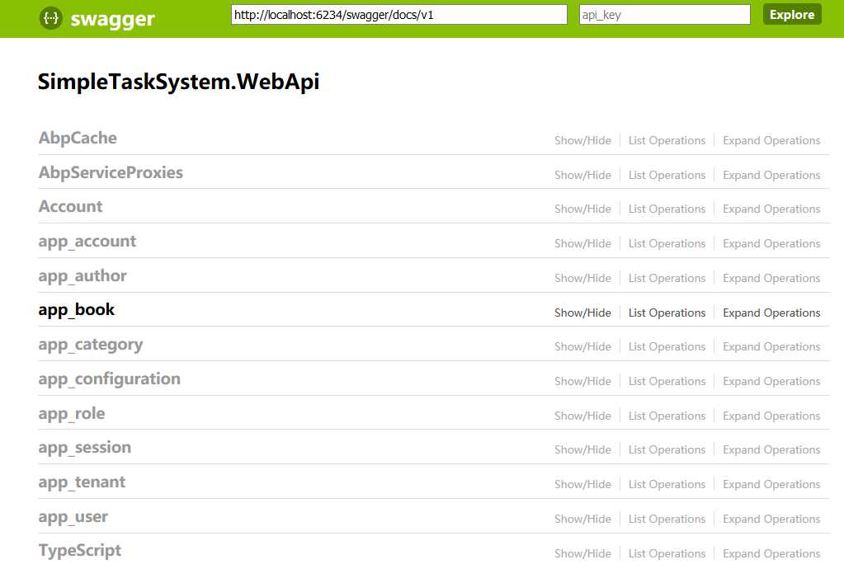Expand Operations for app_role

[771, 416]
